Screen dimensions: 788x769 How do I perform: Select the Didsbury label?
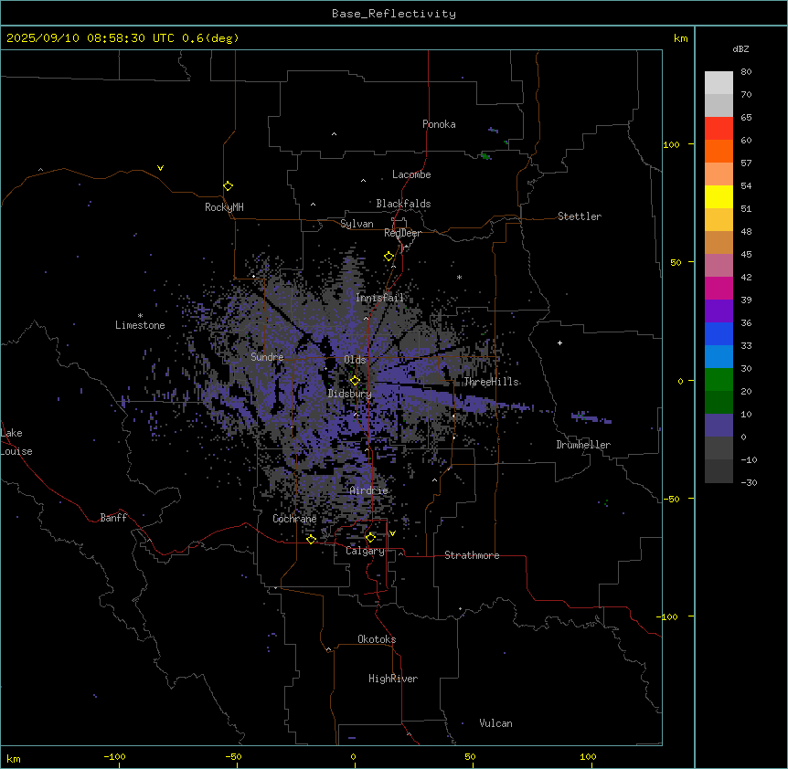(x=350, y=394)
